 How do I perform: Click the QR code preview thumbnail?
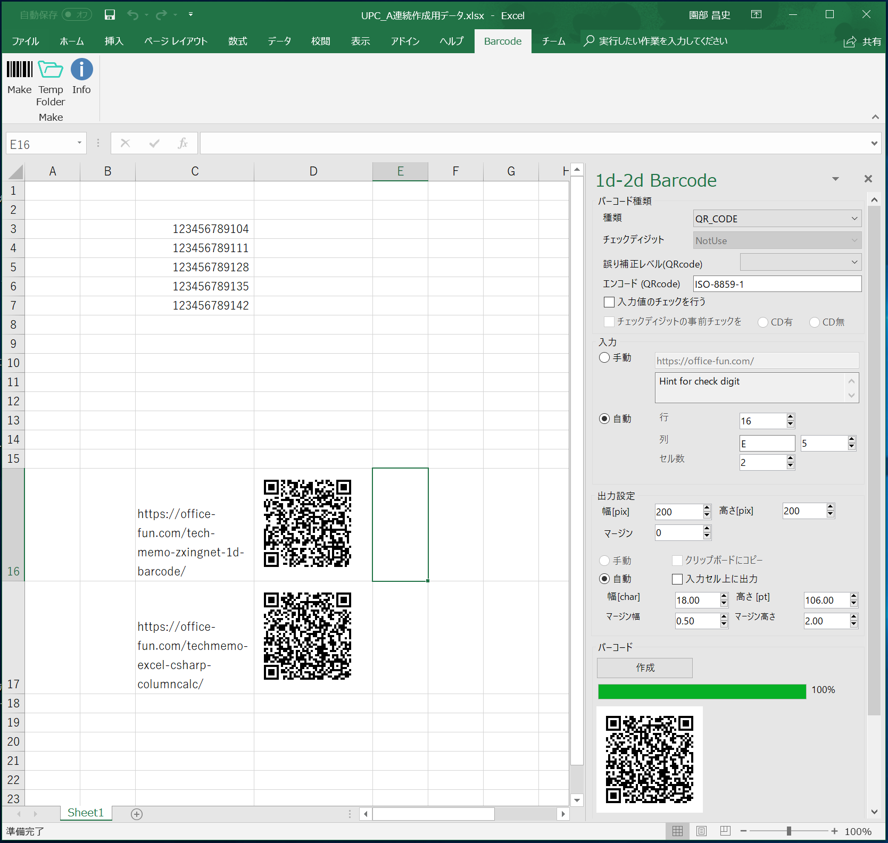(650, 759)
